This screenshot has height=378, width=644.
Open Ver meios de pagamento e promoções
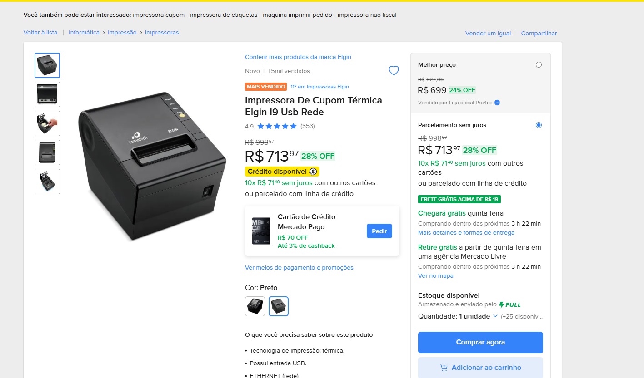[x=299, y=268]
